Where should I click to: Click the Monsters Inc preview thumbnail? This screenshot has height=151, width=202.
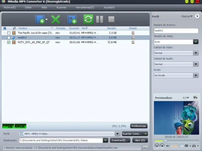[176, 118]
